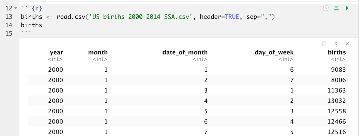Click births value 12466
The width and height of the screenshot is (359, 136).
pos(337,121)
